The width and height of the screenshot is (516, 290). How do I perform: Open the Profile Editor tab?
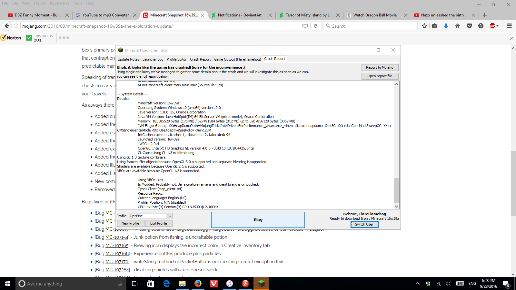tap(176, 59)
